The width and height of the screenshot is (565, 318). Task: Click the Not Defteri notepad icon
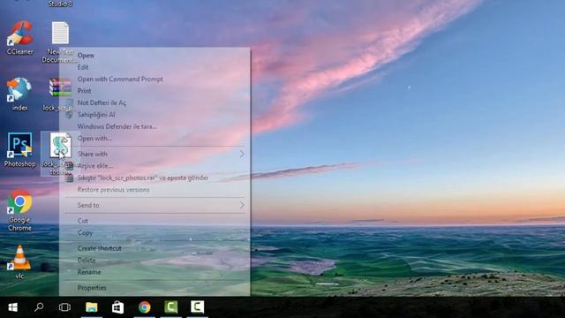70,102
